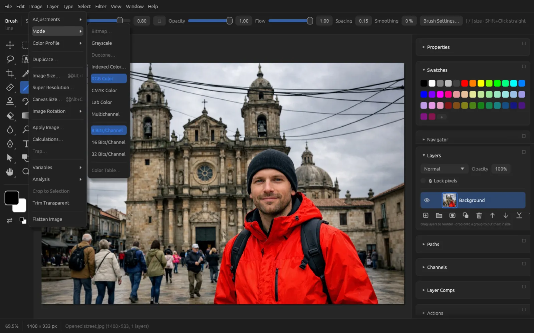This screenshot has width=534, height=333.
Task: Toggle the Channels panel square button
Action: coord(524,264)
